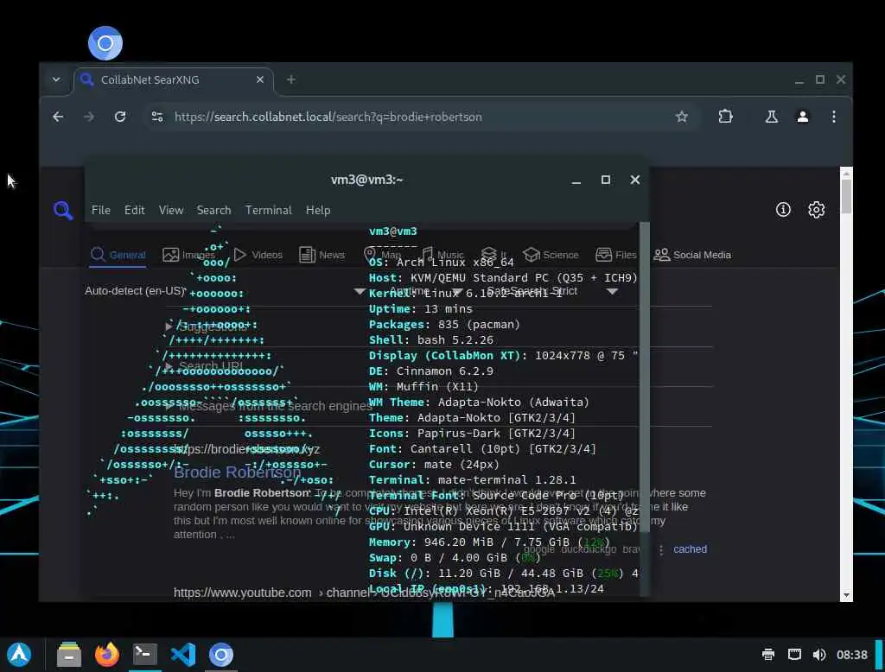Screen dimensions: 885x672
Task: Close the vm3@vm3 terminal window
Action: tap(635, 180)
